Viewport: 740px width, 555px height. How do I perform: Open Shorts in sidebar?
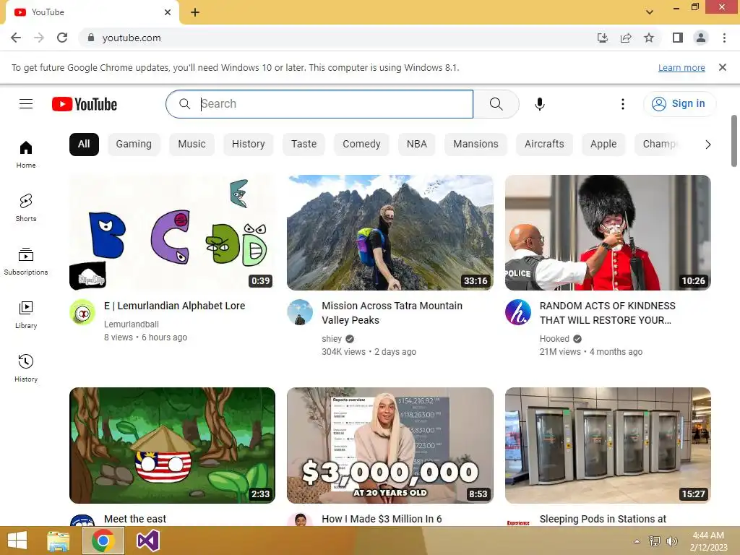tap(26, 207)
